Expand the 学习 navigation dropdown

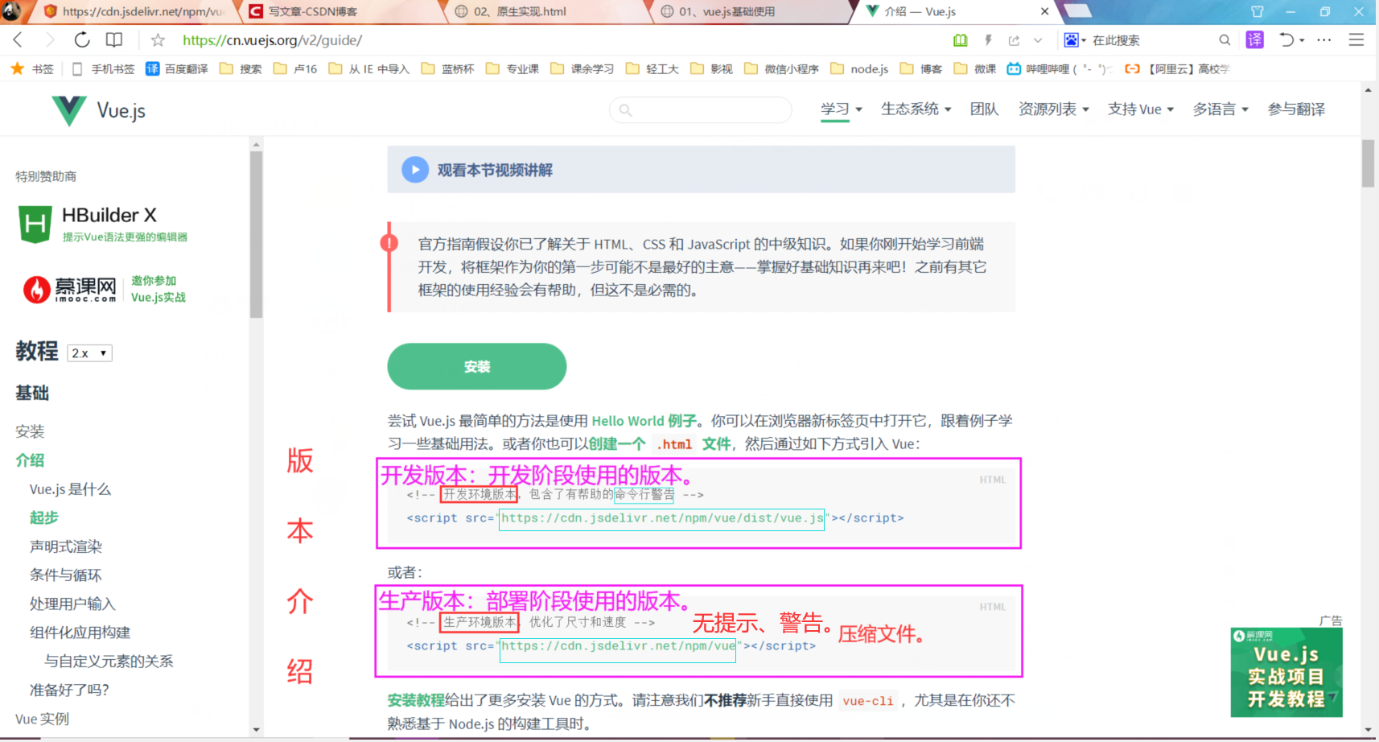point(842,109)
